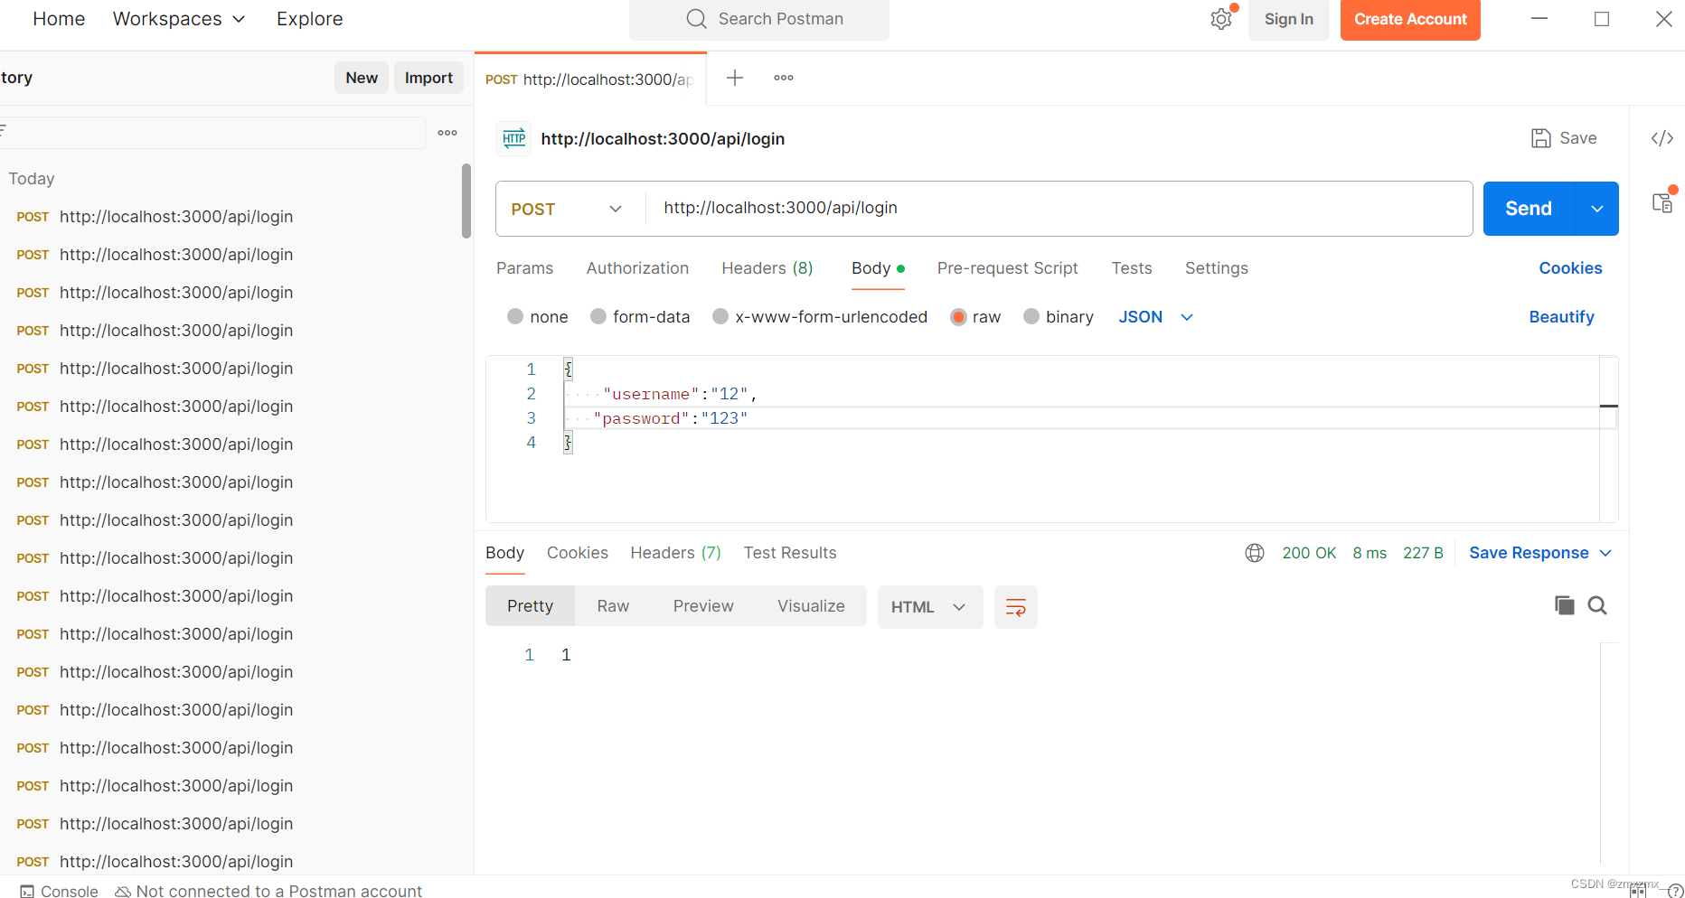Select x-www-form-urlencoded body radio

coord(720,316)
